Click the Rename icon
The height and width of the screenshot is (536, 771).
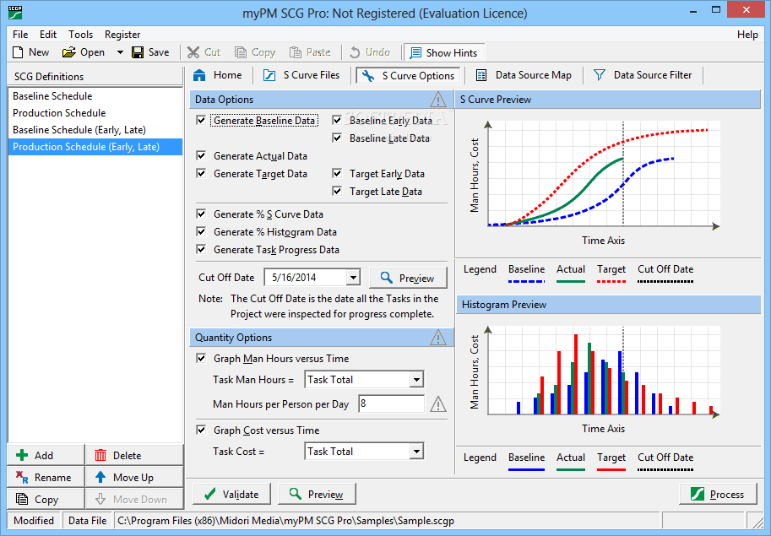pyautogui.click(x=22, y=477)
